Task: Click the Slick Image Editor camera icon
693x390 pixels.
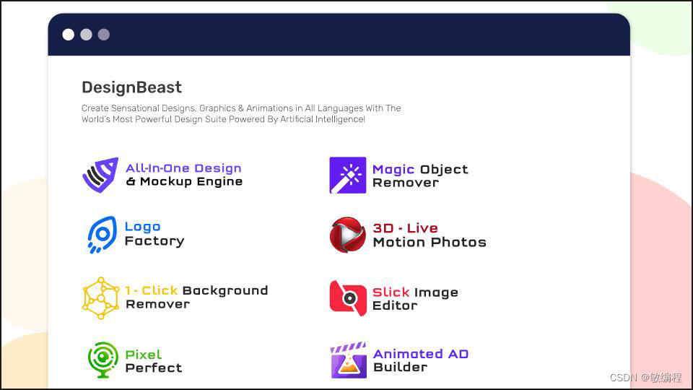Action: pos(348,298)
